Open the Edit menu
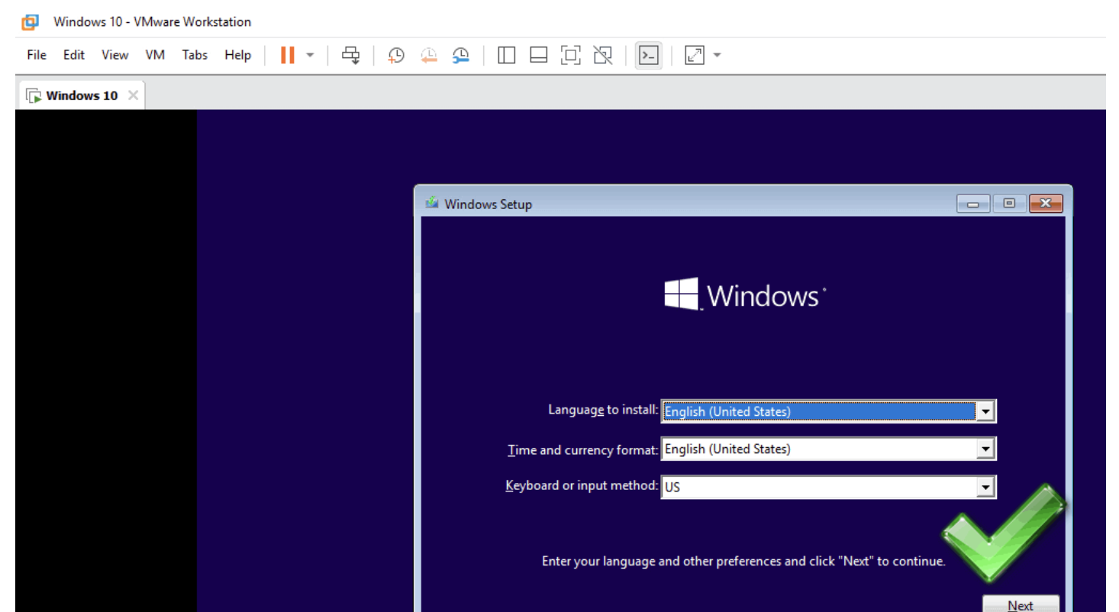Image resolution: width=1119 pixels, height=612 pixels. coord(74,55)
